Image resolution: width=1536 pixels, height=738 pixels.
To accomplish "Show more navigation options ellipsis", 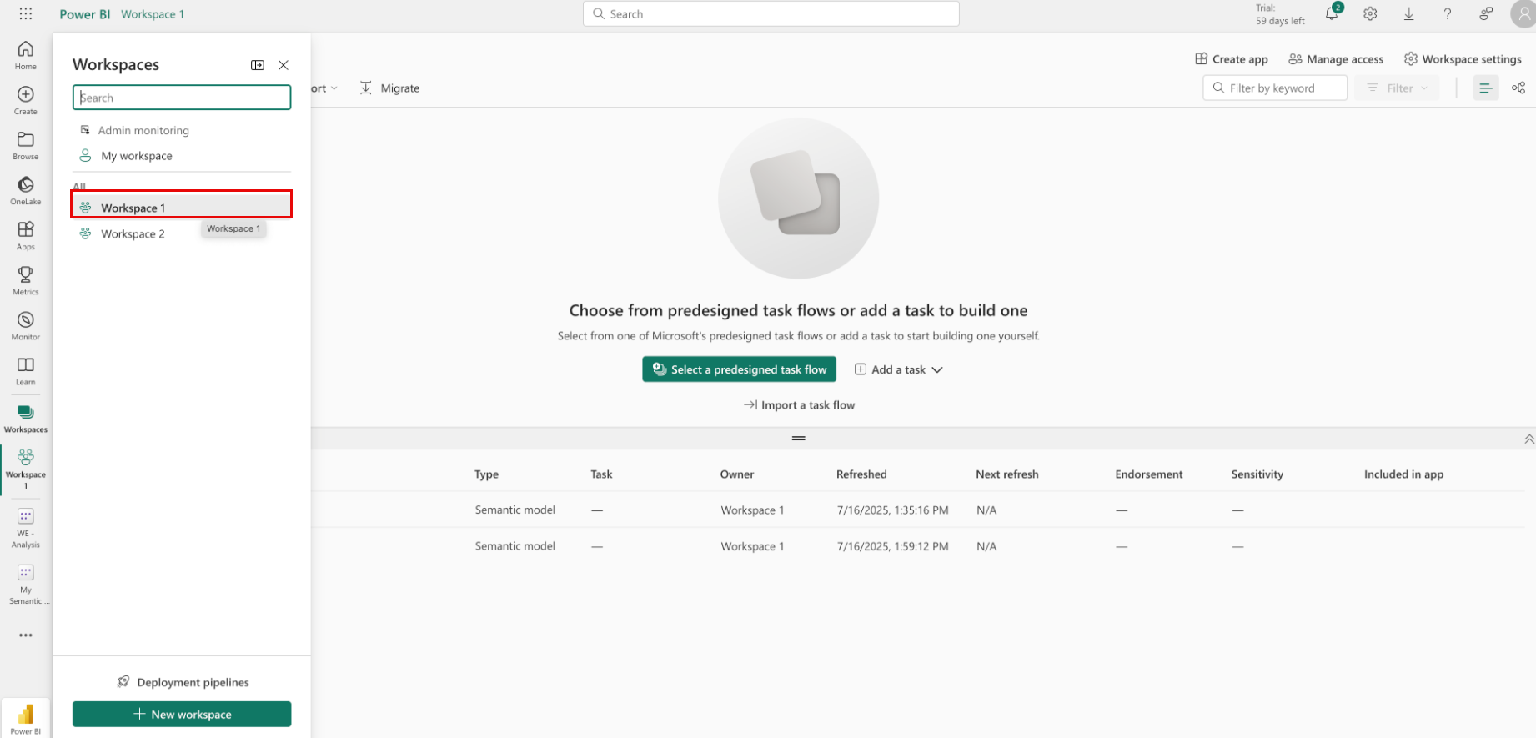I will [26, 635].
